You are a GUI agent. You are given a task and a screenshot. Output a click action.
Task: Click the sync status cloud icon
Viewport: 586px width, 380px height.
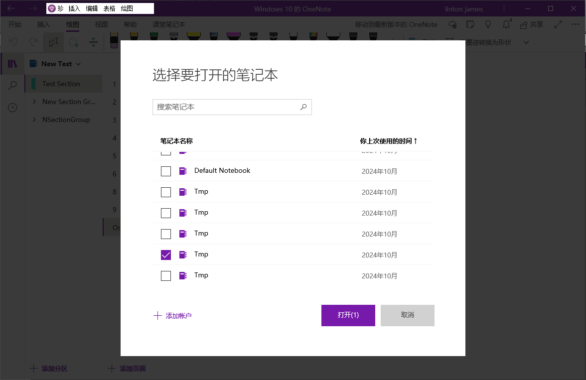point(452,25)
